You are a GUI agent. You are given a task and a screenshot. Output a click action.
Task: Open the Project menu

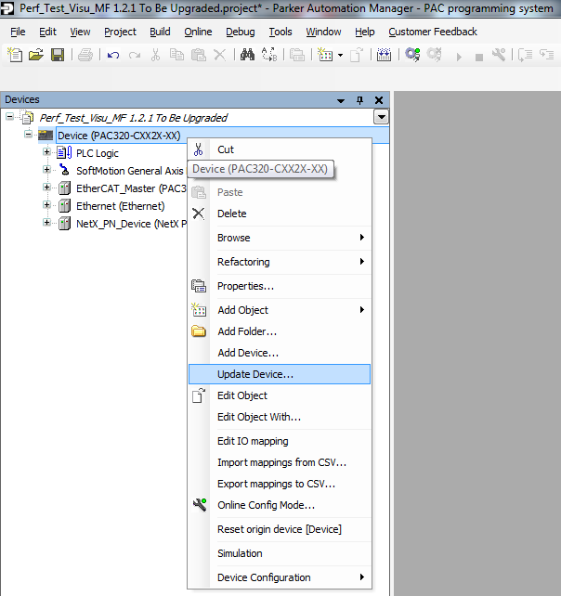(x=120, y=32)
